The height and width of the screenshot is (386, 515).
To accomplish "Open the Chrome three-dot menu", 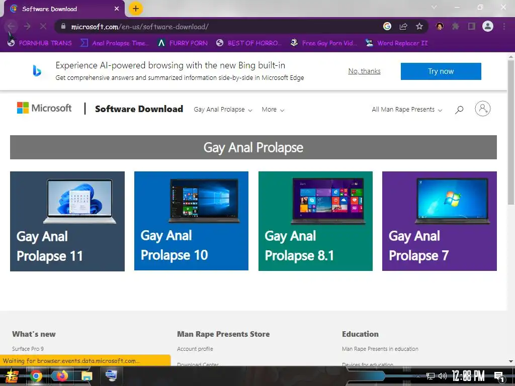I will click(504, 26).
